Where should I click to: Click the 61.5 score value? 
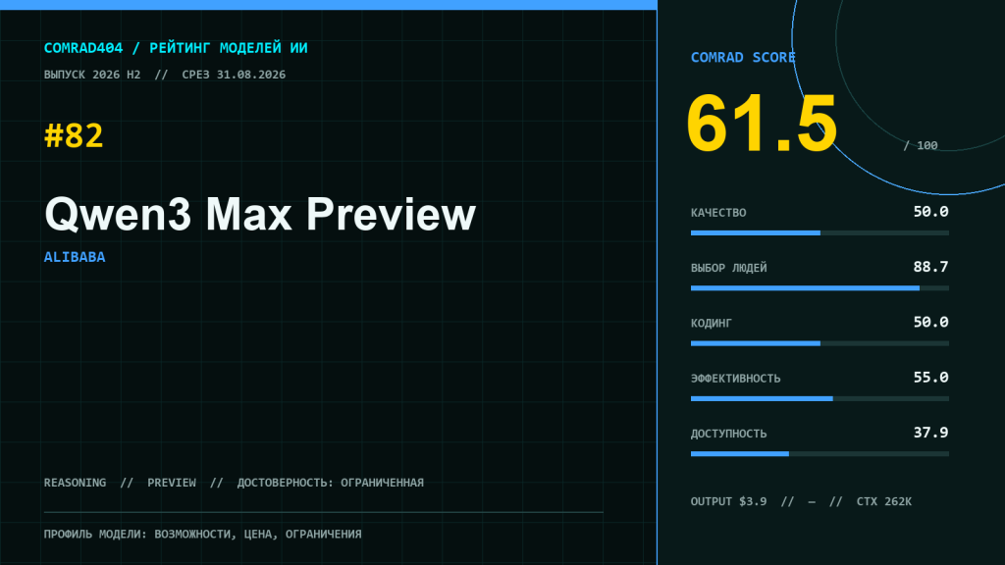click(x=762, y=123)
